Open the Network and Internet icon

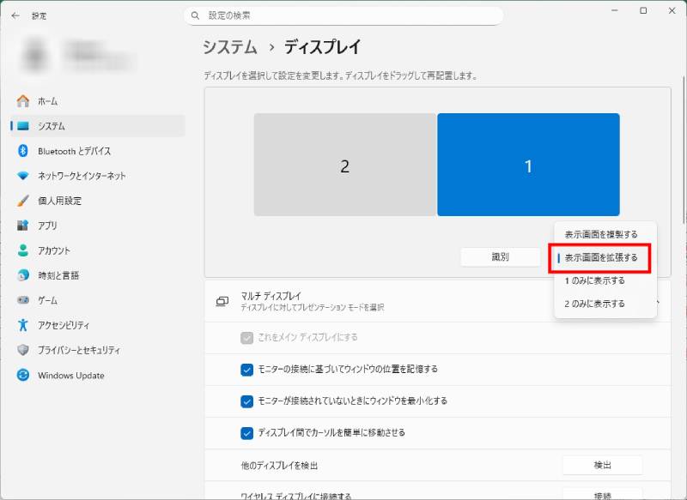point(23,176)
